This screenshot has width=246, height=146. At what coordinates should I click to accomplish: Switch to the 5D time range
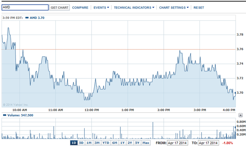click(x=81, y=143)
